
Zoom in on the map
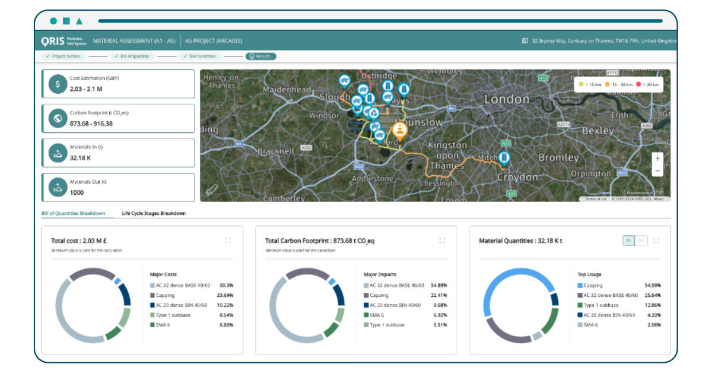pos(657,159)
